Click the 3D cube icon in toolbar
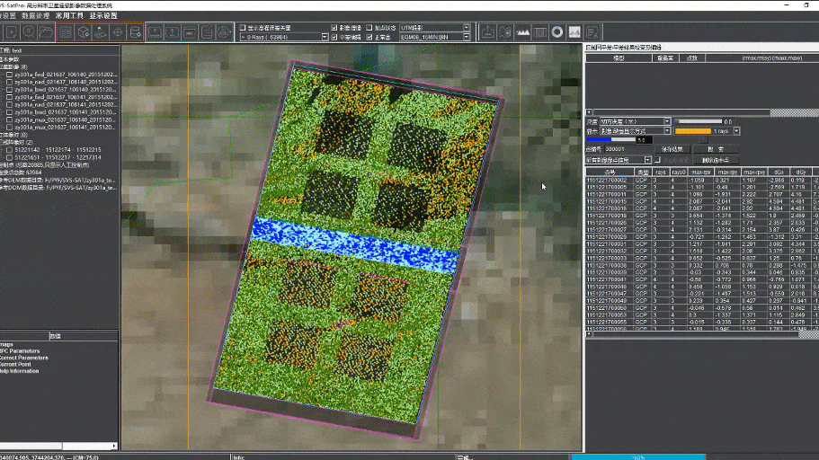Image resolution: width=819 pixels, height=460 pixels. click(83, 32)
